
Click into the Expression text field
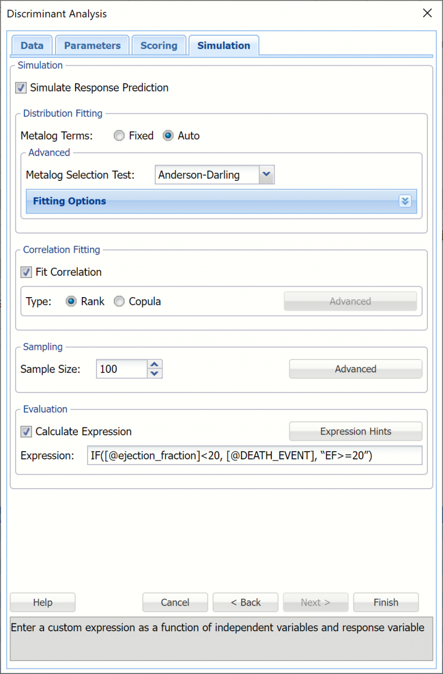coord(254,456)
